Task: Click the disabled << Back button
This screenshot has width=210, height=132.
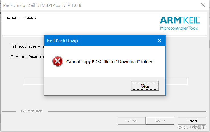Action: tap(132, 121)
